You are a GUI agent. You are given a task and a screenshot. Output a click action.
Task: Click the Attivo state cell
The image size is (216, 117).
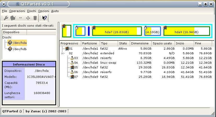(x=122, y=49)
